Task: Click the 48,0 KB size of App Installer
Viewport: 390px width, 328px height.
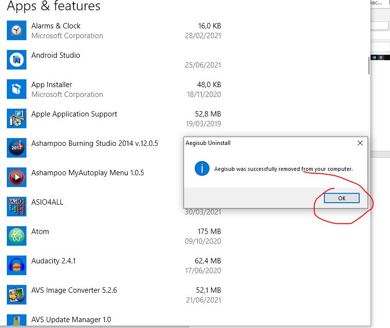Action: tap(209, 85)
